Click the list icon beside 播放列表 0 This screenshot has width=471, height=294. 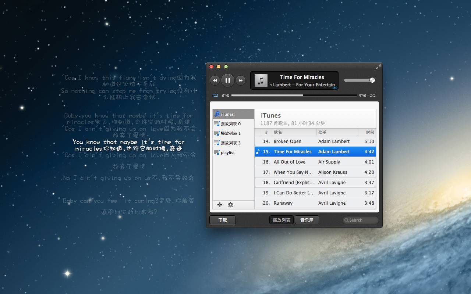click(217, 123)
